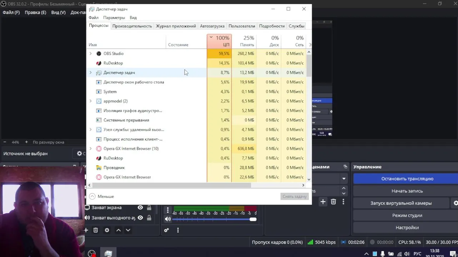Toggle visibility eye for Захват выходного аудио source
This screenshot has height=257, width=458.
[140, 218]
